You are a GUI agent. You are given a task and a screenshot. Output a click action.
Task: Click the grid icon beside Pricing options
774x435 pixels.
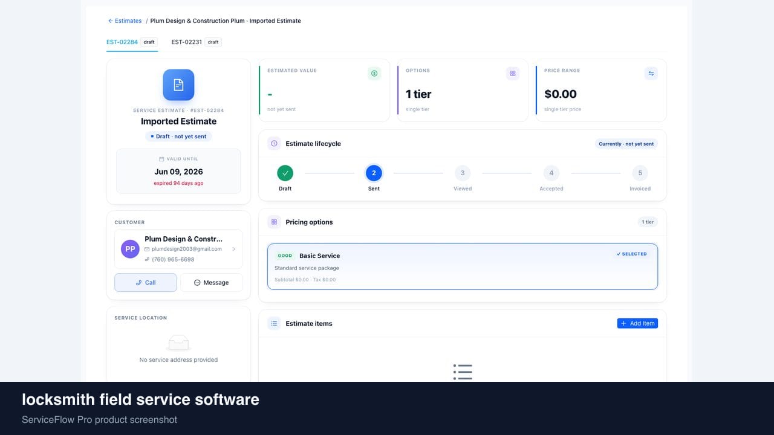pyautogui.click(x=274, y=222)
